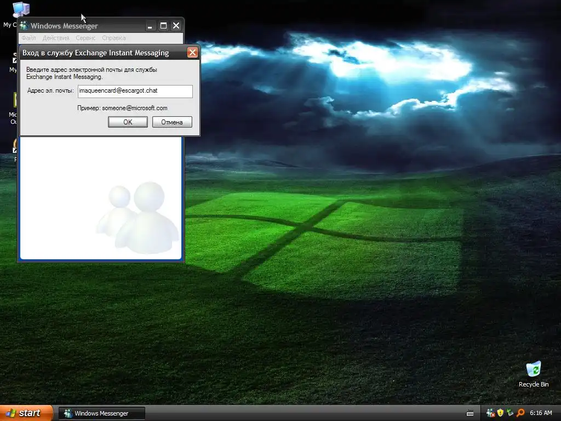Click the Messenger offline tray icon
Viewport: 561px width, 421px height.
(x=490, y=413)
